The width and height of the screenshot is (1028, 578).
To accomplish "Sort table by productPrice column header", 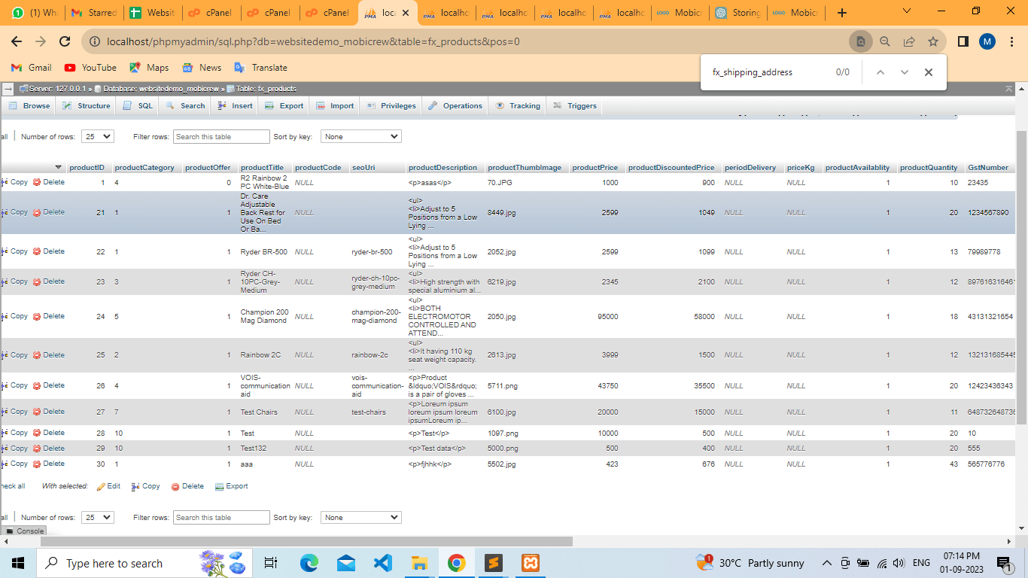I will (x=594, y=168).
